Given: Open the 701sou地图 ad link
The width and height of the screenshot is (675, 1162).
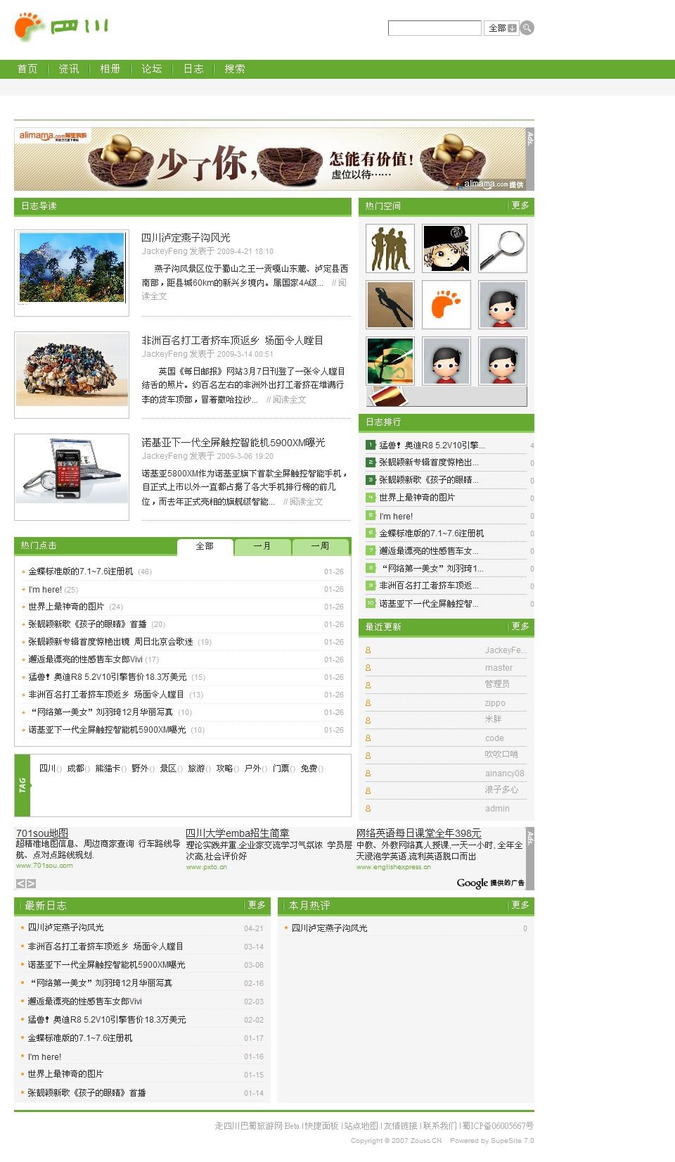Looking at the screenshot, I should (42, 833).
